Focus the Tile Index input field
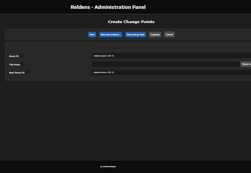251x173 pixels. (166, 64)
